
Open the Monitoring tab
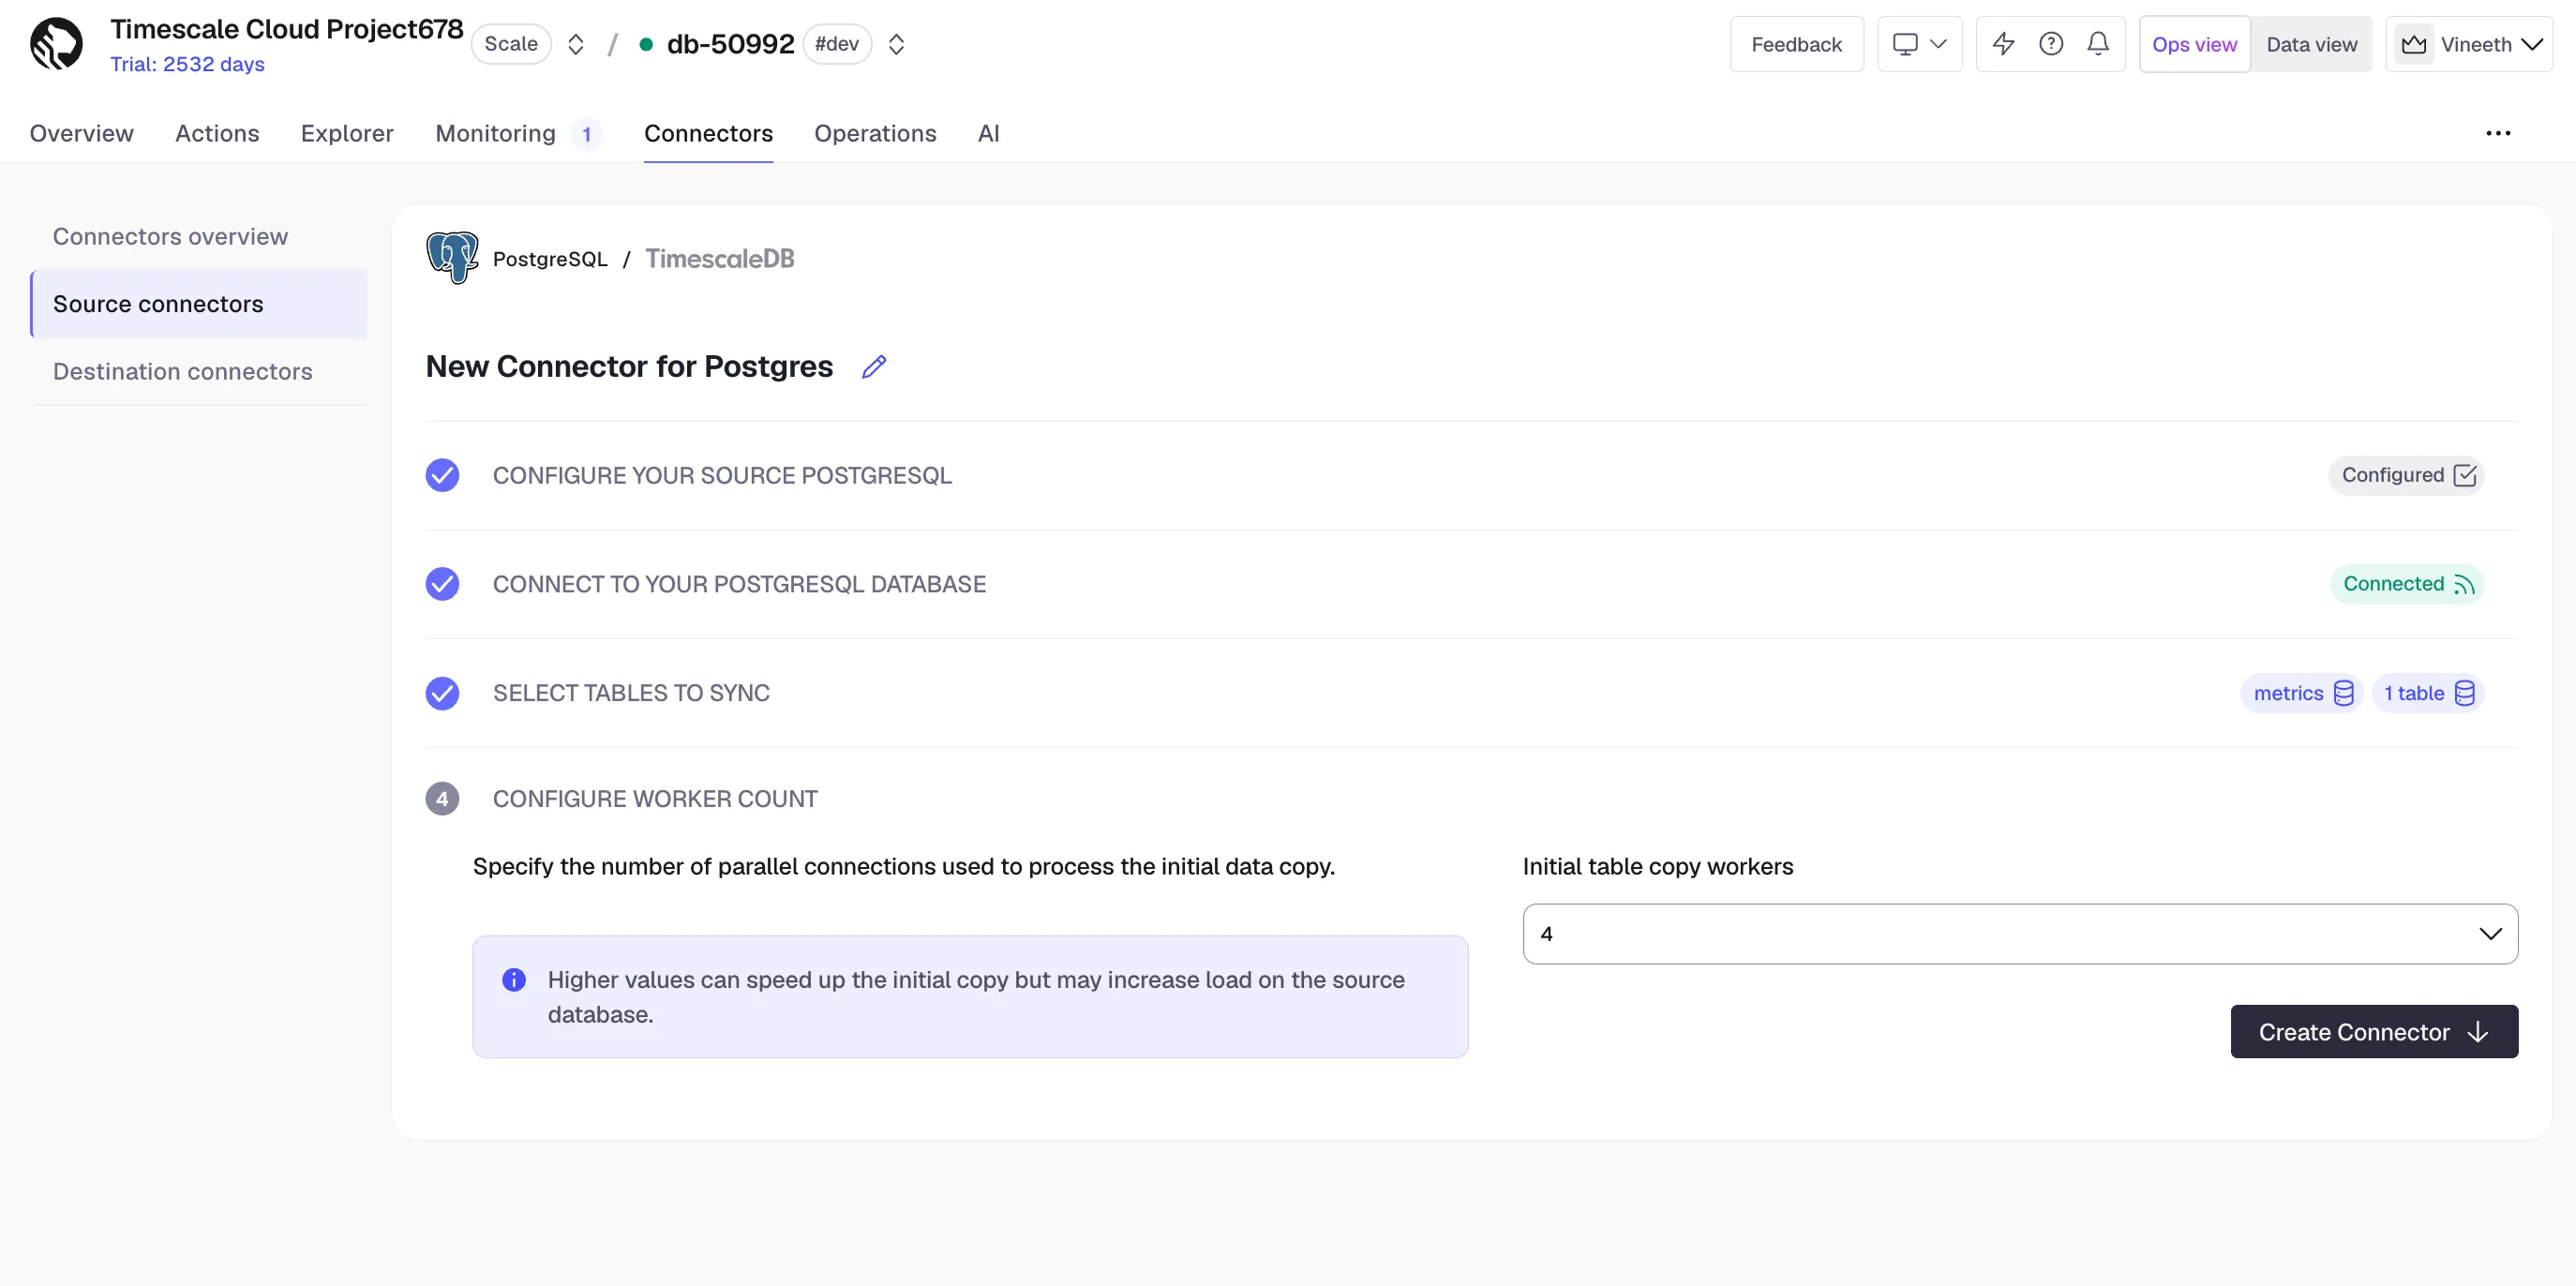coord(495,133)
